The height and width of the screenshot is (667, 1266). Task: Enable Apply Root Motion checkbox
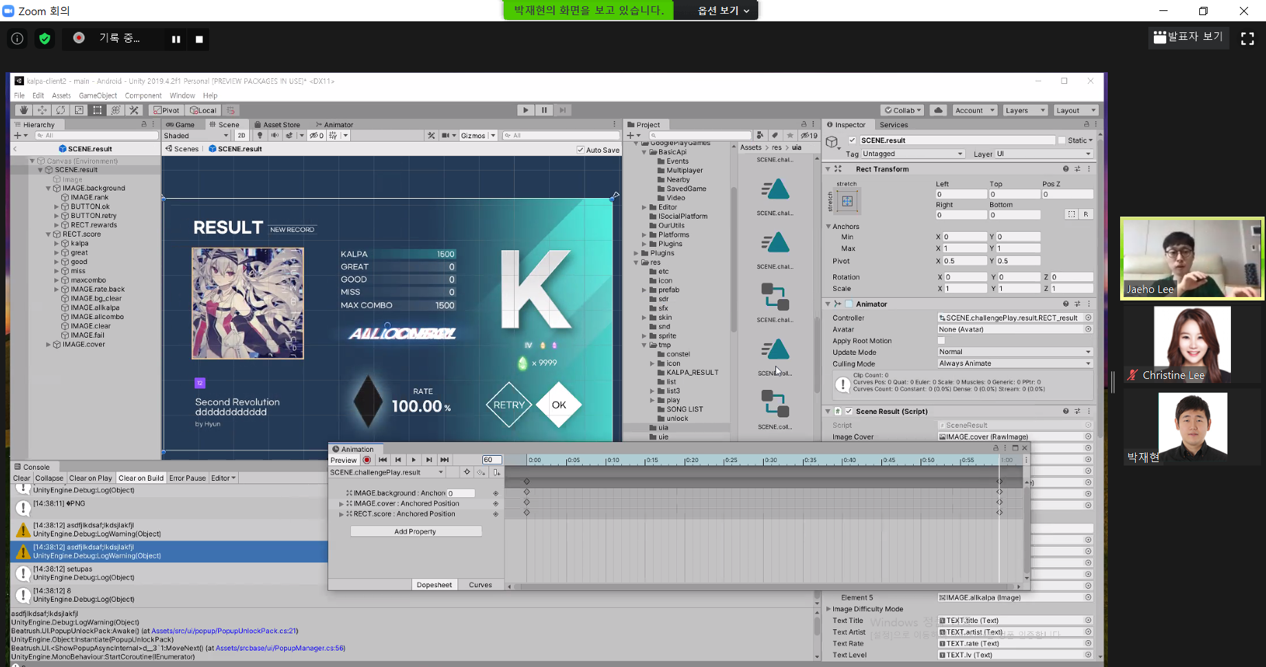[941, 341]
